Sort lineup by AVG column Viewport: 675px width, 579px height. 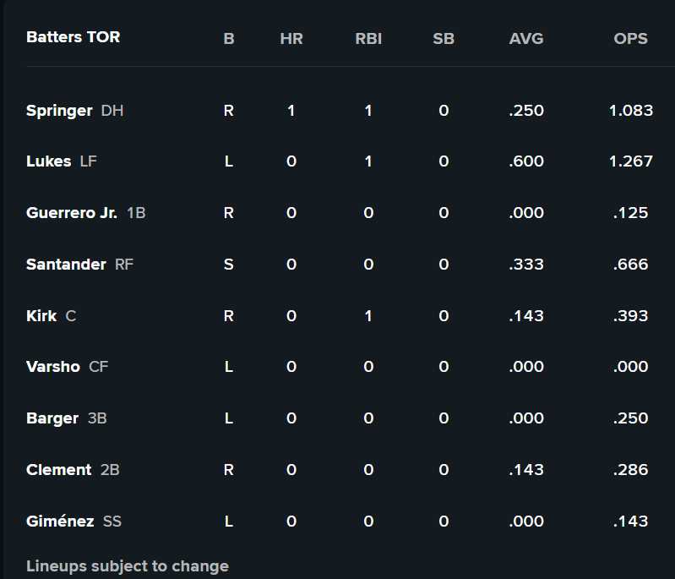pos(526,39)
